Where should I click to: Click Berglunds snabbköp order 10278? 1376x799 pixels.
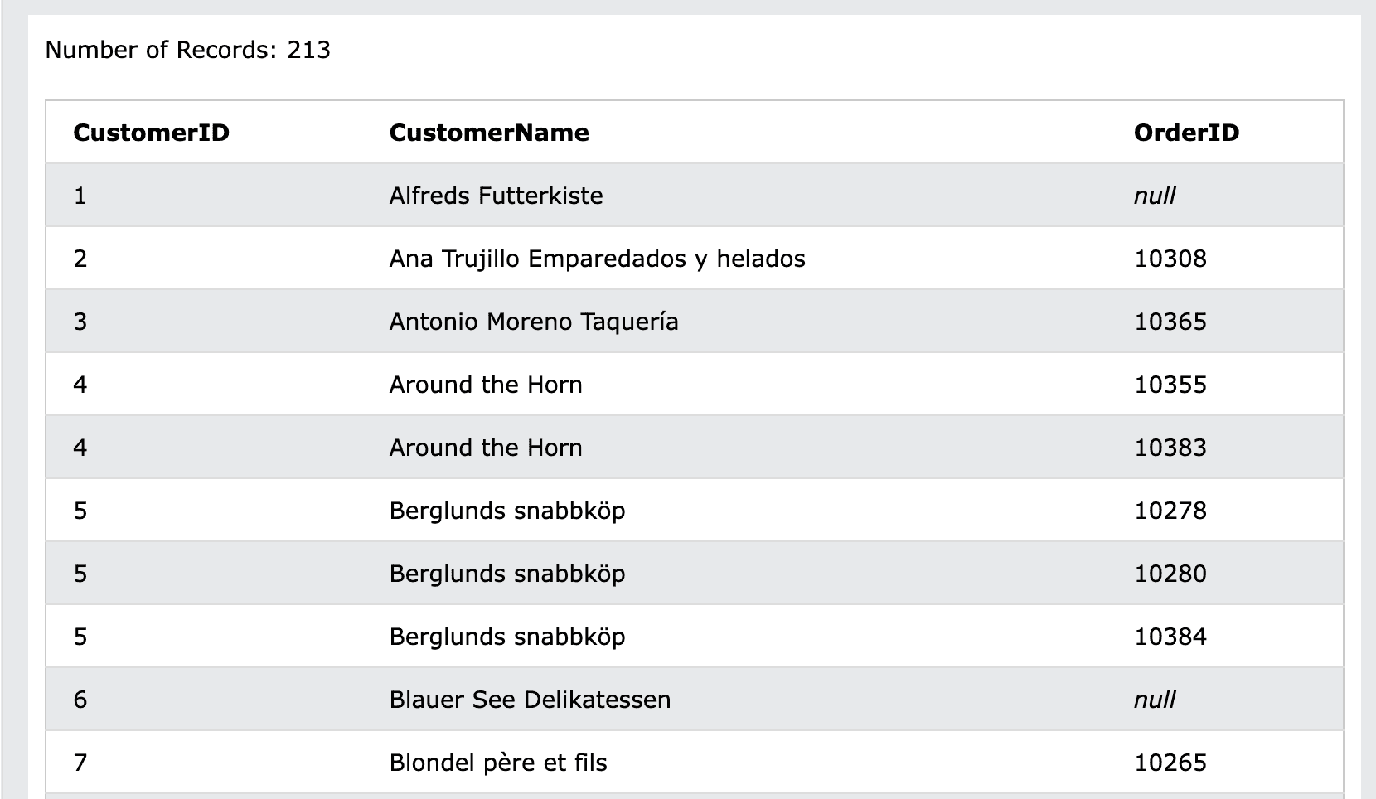click(x=1170, y=511)
